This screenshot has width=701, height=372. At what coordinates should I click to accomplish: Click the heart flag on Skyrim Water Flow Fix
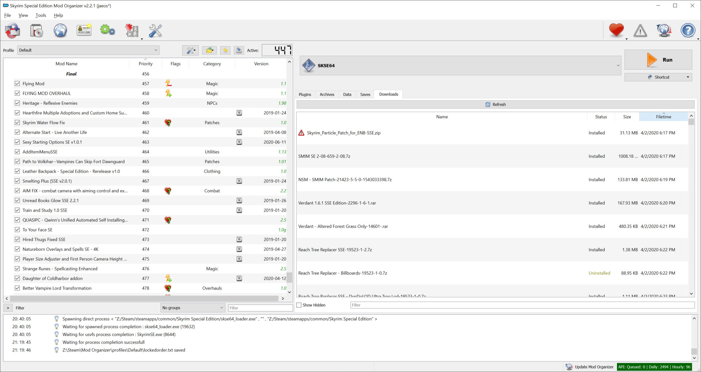(x=168, y=123)
